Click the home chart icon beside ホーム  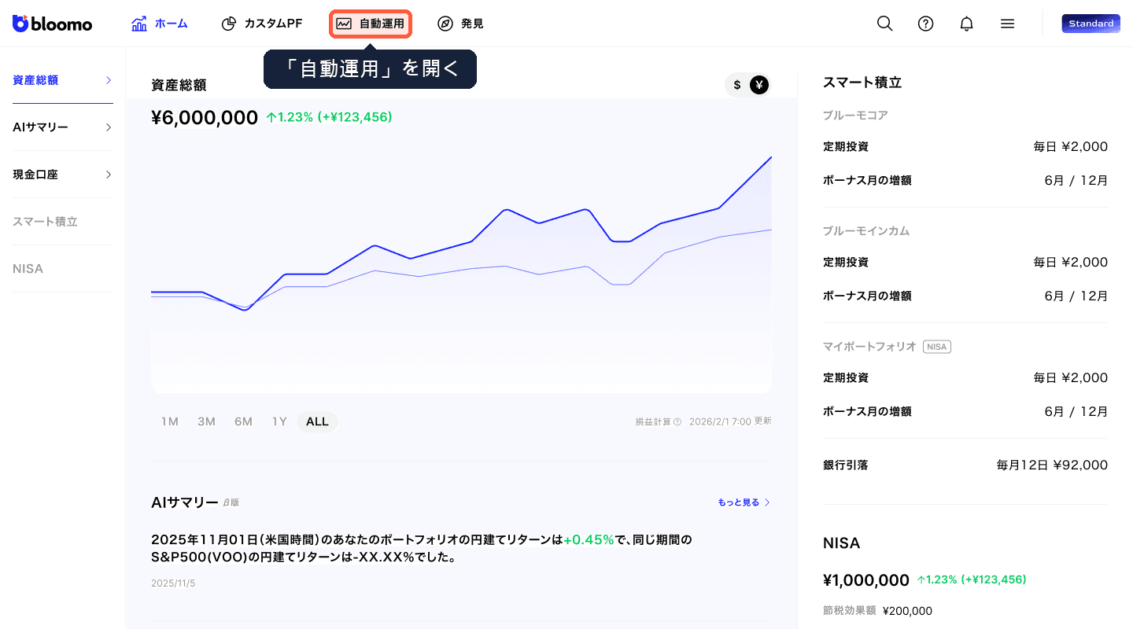click(x=139, y=24)
